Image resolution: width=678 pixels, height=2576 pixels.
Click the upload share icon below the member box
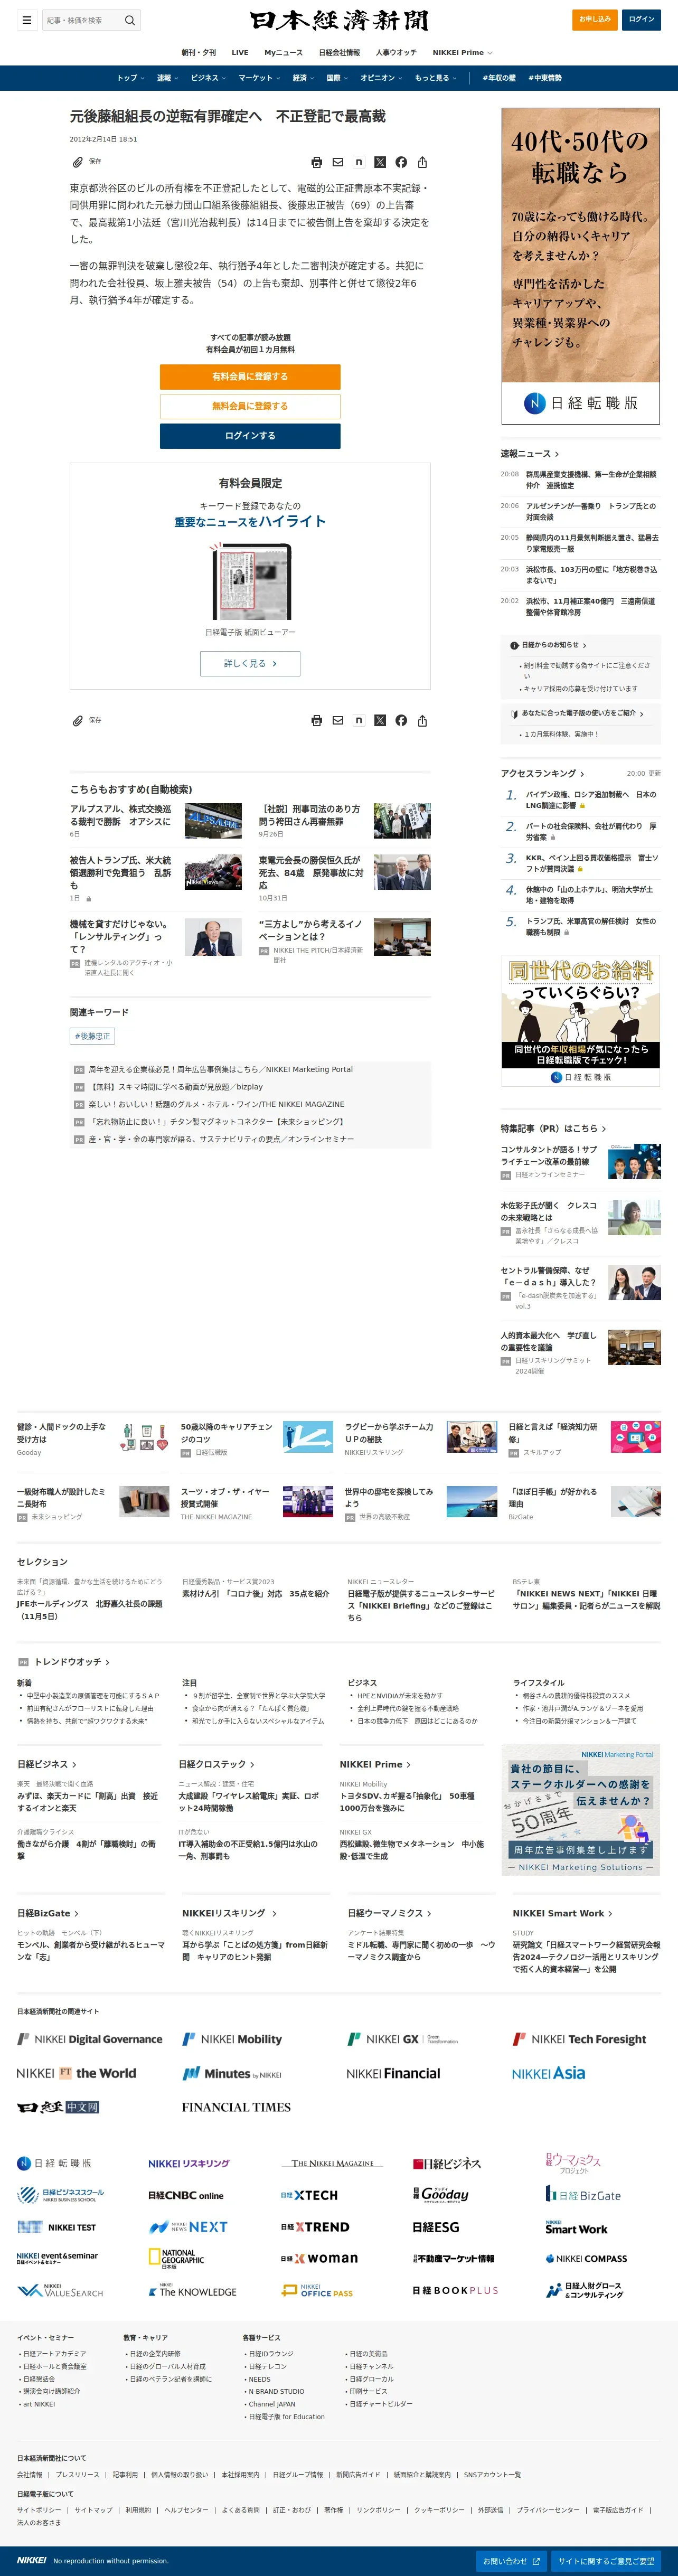(422, 720)
